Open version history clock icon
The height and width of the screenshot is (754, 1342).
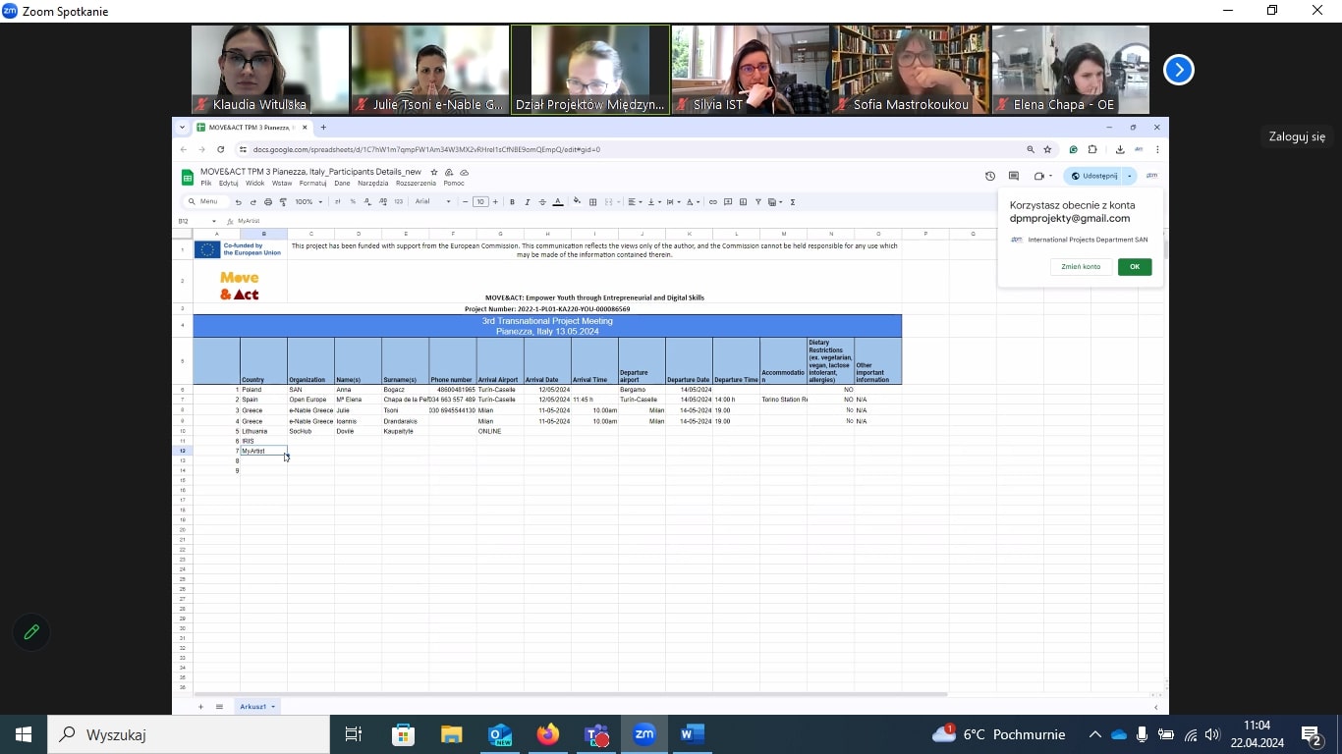tap(990, 176)
